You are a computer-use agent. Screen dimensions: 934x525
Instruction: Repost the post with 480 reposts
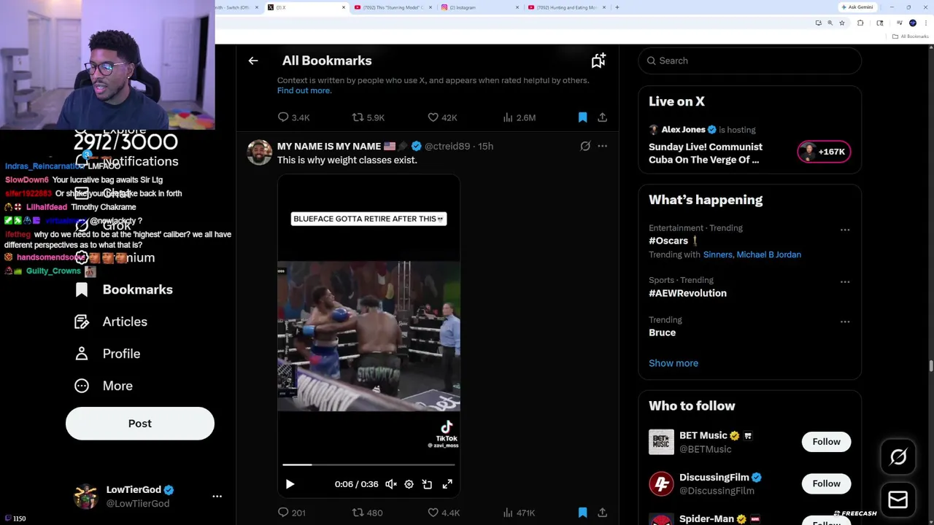367,513
